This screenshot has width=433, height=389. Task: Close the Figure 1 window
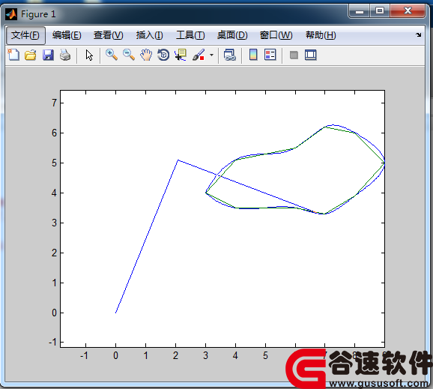[x=408, y=11]
